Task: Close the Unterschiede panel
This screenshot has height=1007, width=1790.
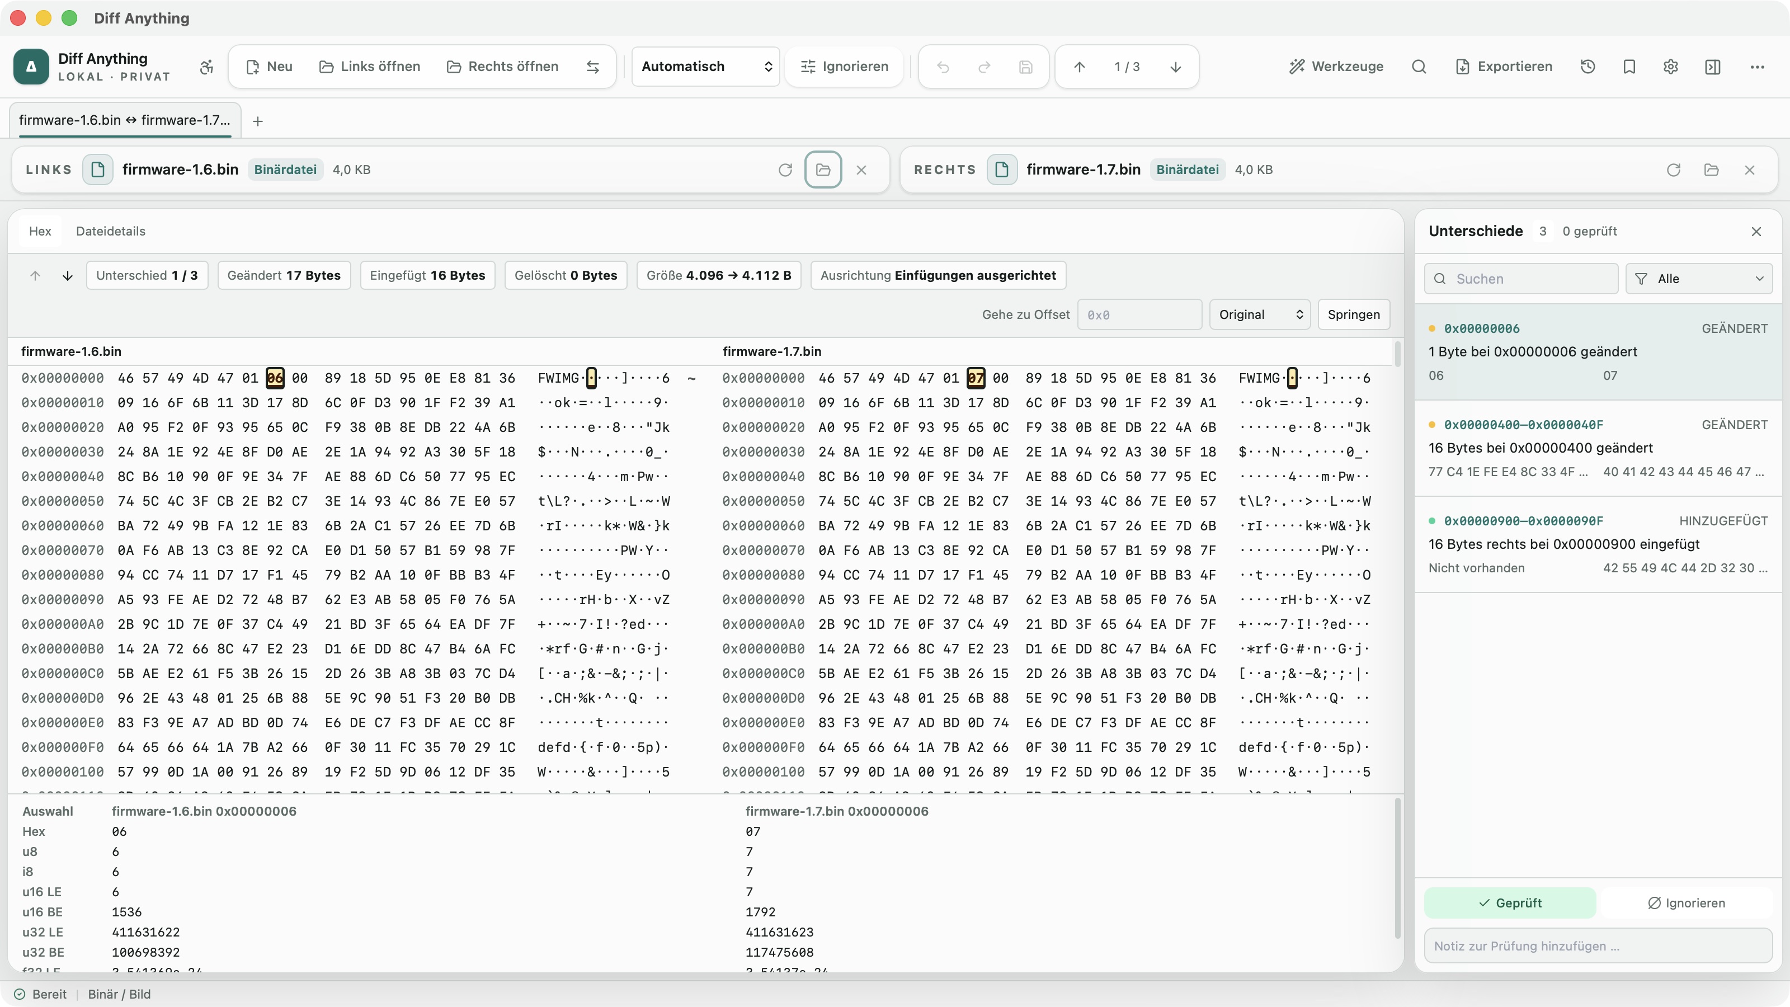Action: [x=1756, y=232]
